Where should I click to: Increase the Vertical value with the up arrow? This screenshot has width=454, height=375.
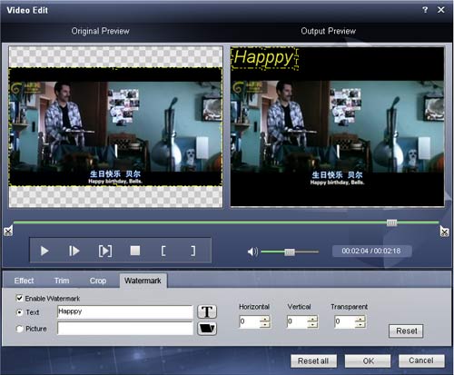pyautogui.click(x=312, y=319)
